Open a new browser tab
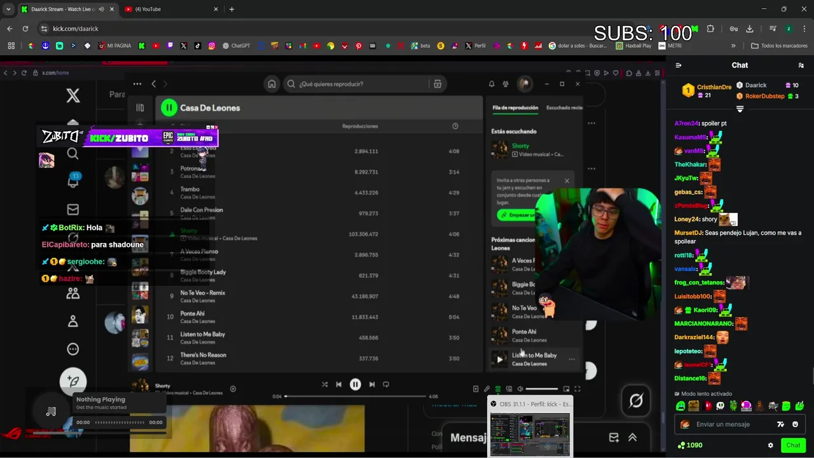814x458 pixels. pos(231,9)
